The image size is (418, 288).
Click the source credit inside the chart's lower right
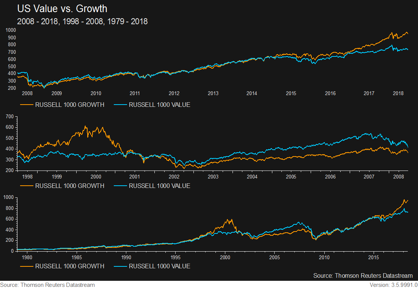pyautogui.click(x=363, y=275)
